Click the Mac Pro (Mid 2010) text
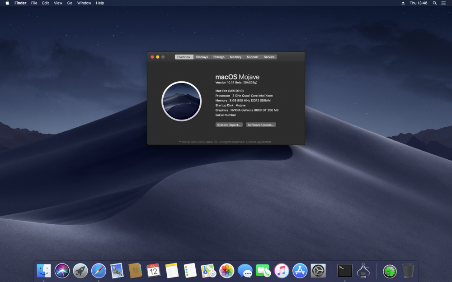The width and height of the screenshot is (452, 282). coord(230,91)
